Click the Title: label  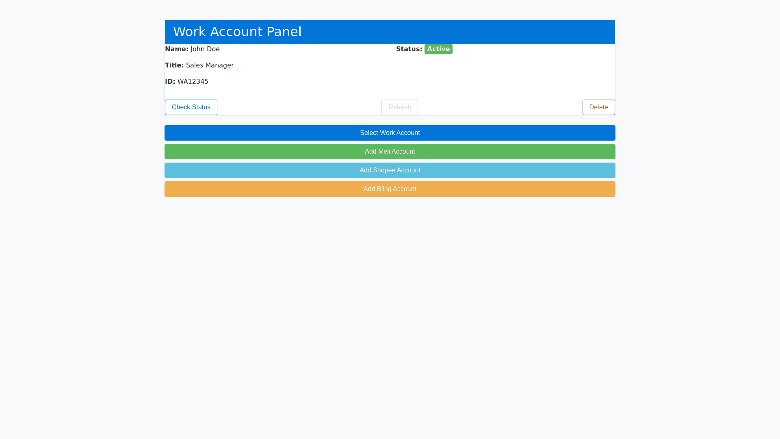(x=174, y=65)
